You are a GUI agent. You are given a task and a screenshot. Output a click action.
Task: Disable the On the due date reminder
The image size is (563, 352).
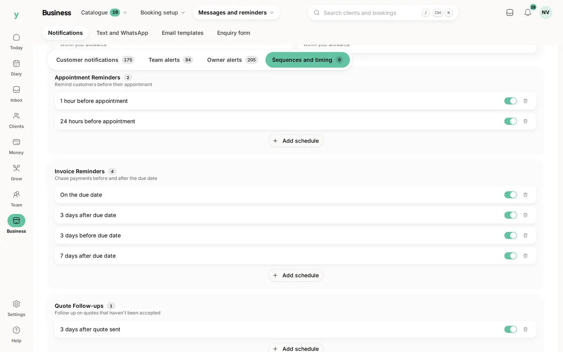(x=510, y=195)
